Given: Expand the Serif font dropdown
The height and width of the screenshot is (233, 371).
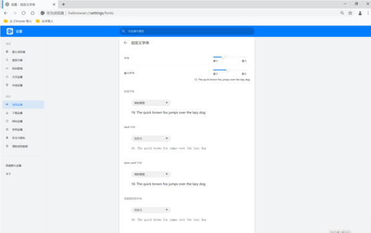Looking at the screenshot, I should [151, 139].
